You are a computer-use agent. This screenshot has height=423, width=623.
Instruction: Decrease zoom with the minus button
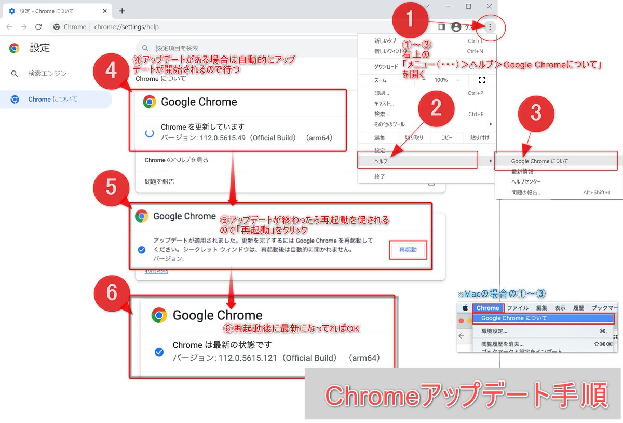click(x=424, y=80)
